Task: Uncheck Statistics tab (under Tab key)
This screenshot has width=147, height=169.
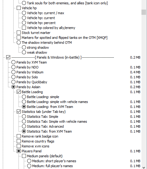Action: tap(19, 112)
